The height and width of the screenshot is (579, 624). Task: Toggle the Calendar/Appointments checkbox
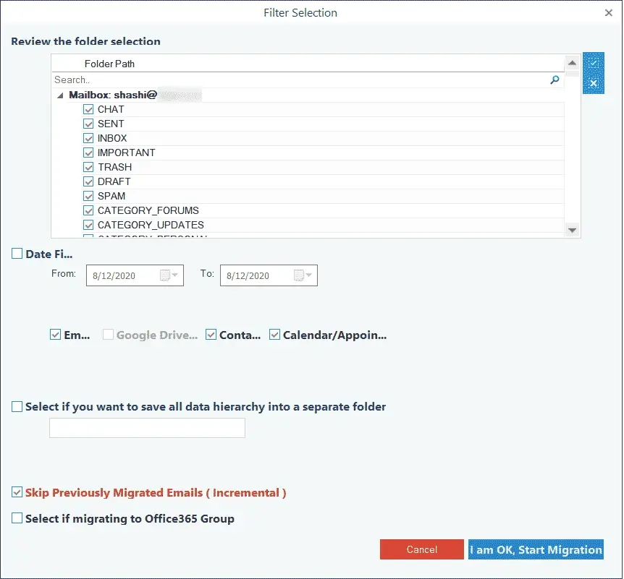(274, 335)
